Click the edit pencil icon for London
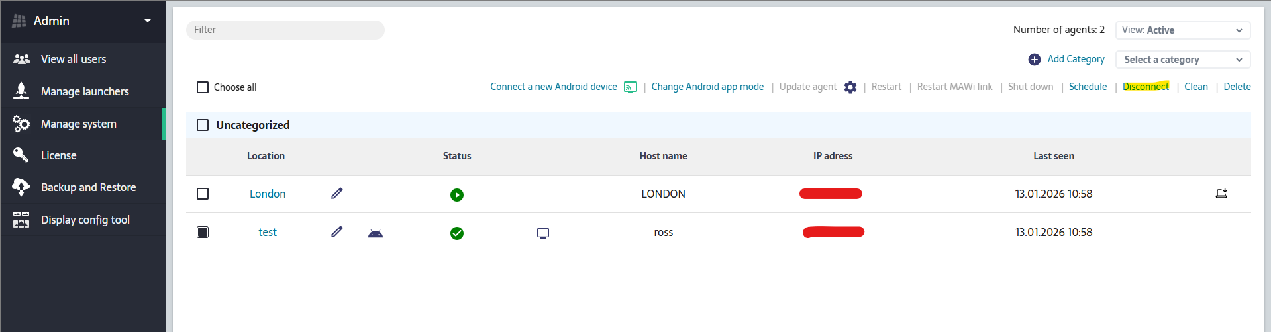Image resolution: width=1271 pixels, height=332 pixels. [x=336, y=193]
